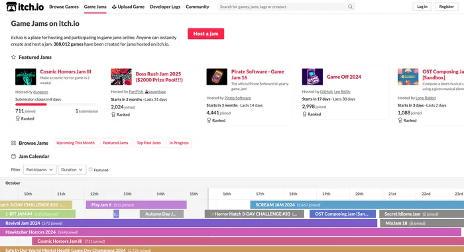The image size is (464, 252).
Task: Click Ranked ribbon icon under Boss Rush Jam
Action: (113, 114)
